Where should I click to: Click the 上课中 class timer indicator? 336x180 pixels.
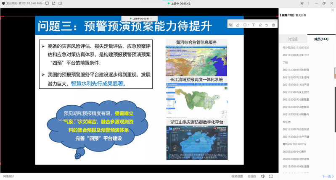[x=181, y=3]
